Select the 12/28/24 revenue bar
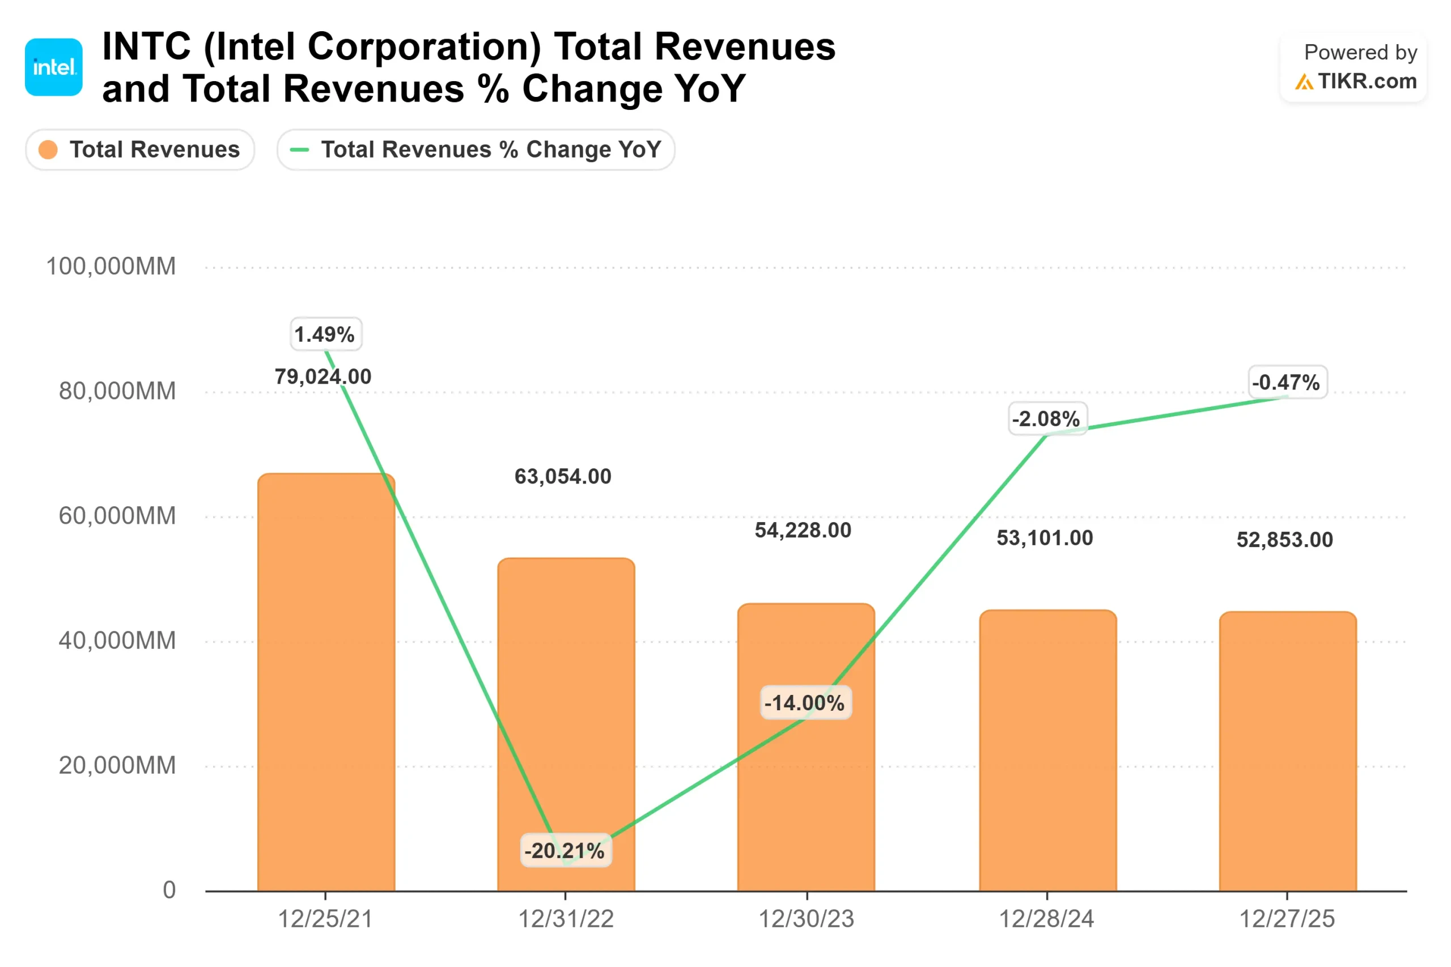The image size is (1451, 967). (1047, 750)
